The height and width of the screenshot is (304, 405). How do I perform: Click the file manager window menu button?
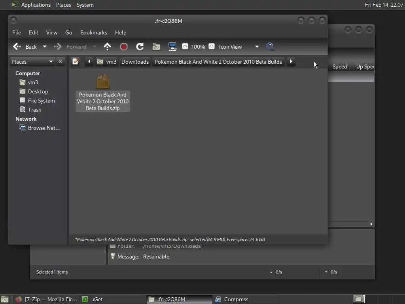pos(14,20)
